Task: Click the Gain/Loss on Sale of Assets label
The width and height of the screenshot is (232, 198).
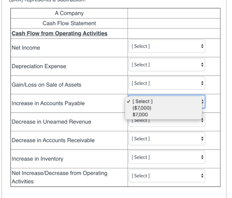Action: point(46,85)
